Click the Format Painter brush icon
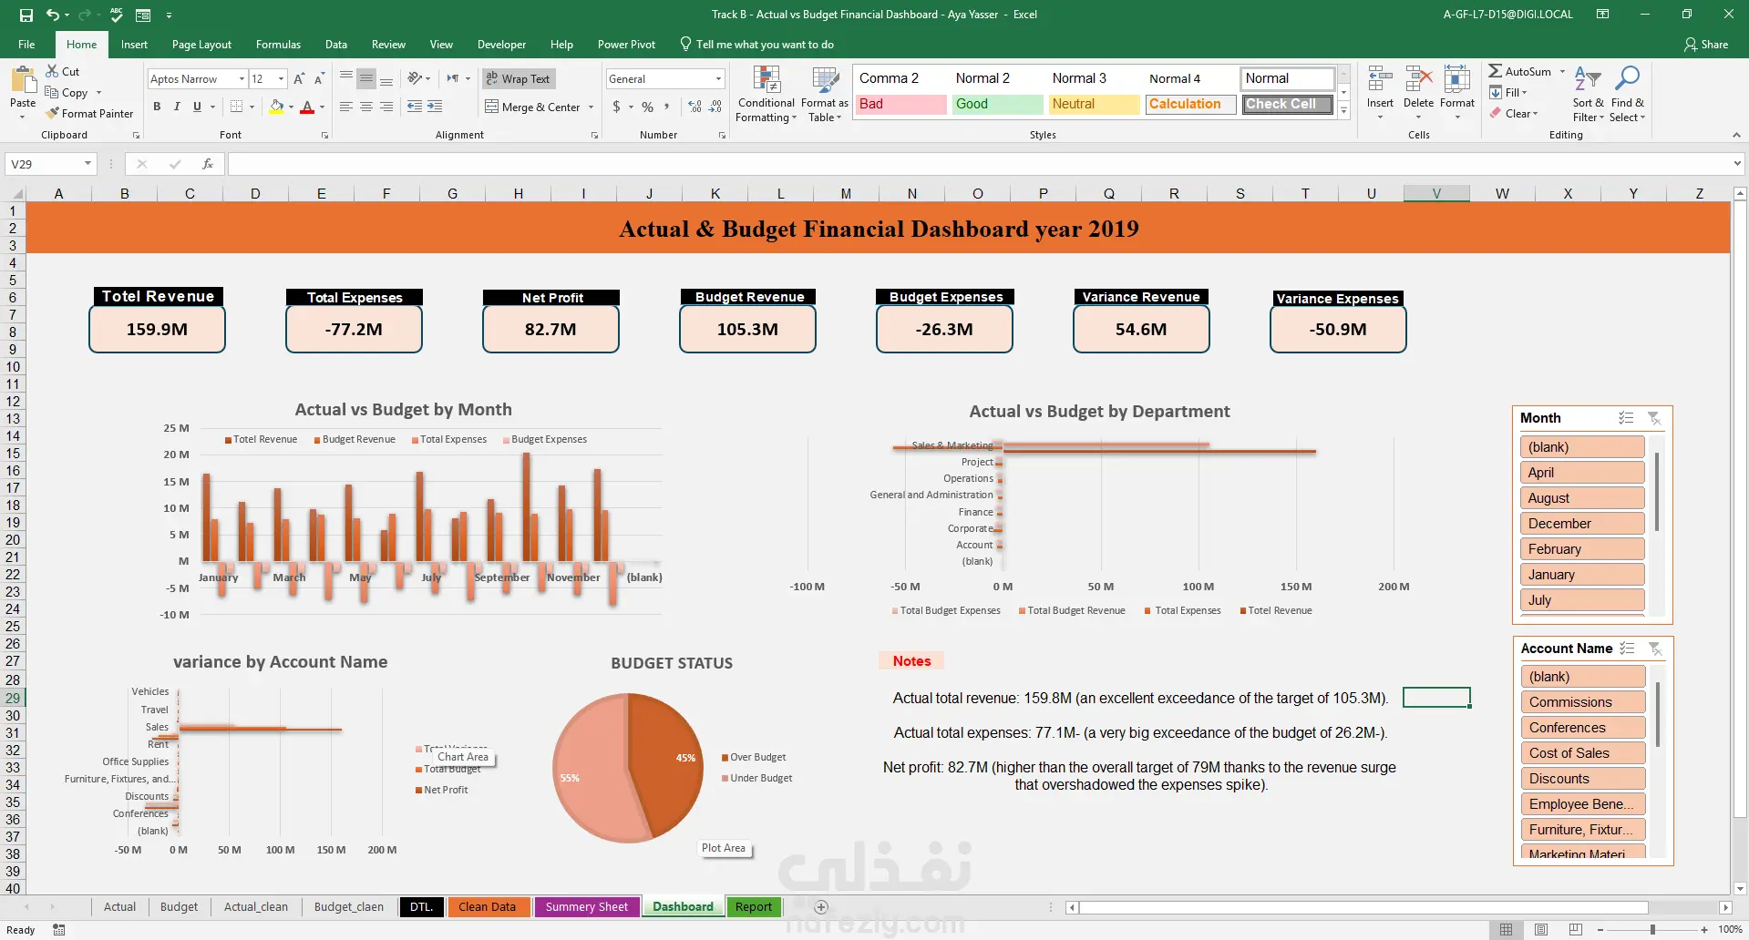This screenshot has width=1749, height=940. 53,113
